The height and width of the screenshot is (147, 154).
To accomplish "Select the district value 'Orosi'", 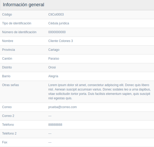I will click(x=52, y=67).
